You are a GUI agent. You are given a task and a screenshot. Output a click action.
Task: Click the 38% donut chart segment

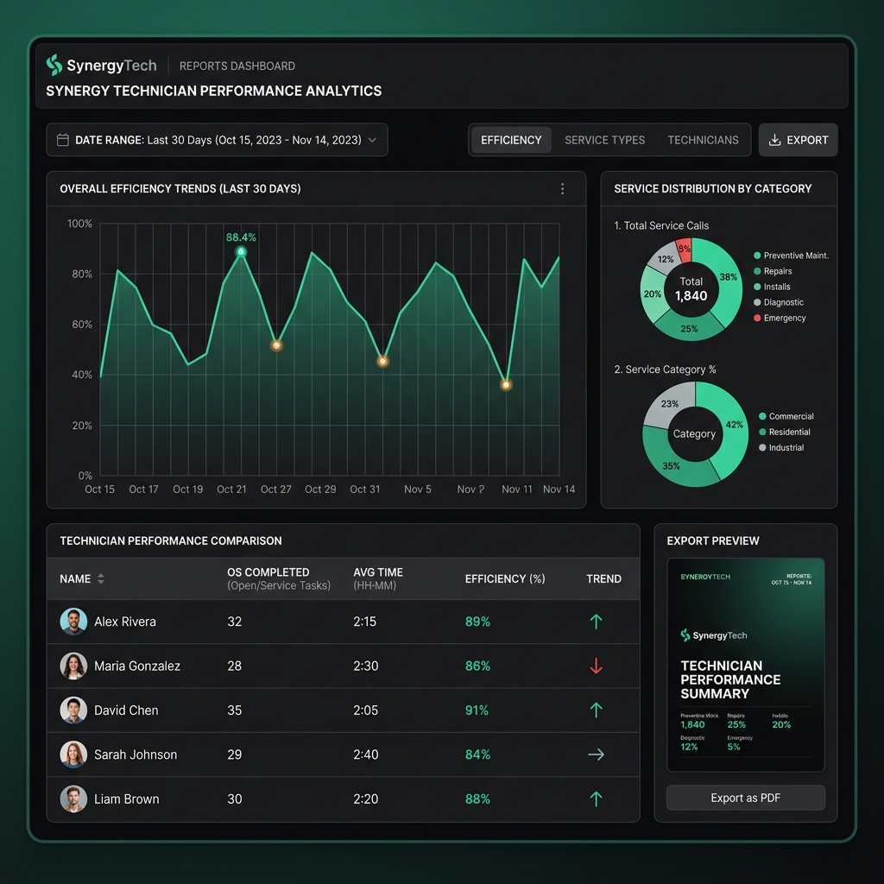729,277
